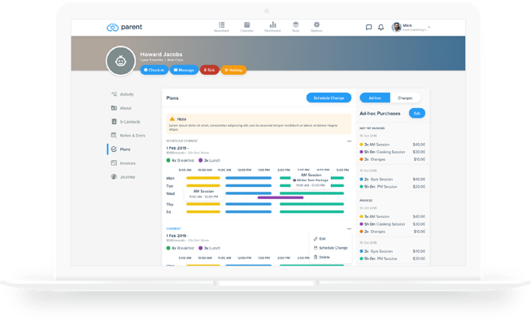531x321 pixels.
Task: Open the Tools icon in top navigation
Action: (296, 24)
